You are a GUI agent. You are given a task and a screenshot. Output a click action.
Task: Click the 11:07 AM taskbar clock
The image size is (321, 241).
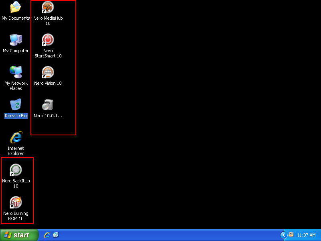point(306,235)
